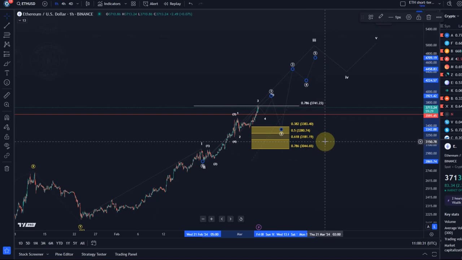The height and width of the screenshot is (260, 462).
Task: Open the Indicators dialog
Action: 109,4
